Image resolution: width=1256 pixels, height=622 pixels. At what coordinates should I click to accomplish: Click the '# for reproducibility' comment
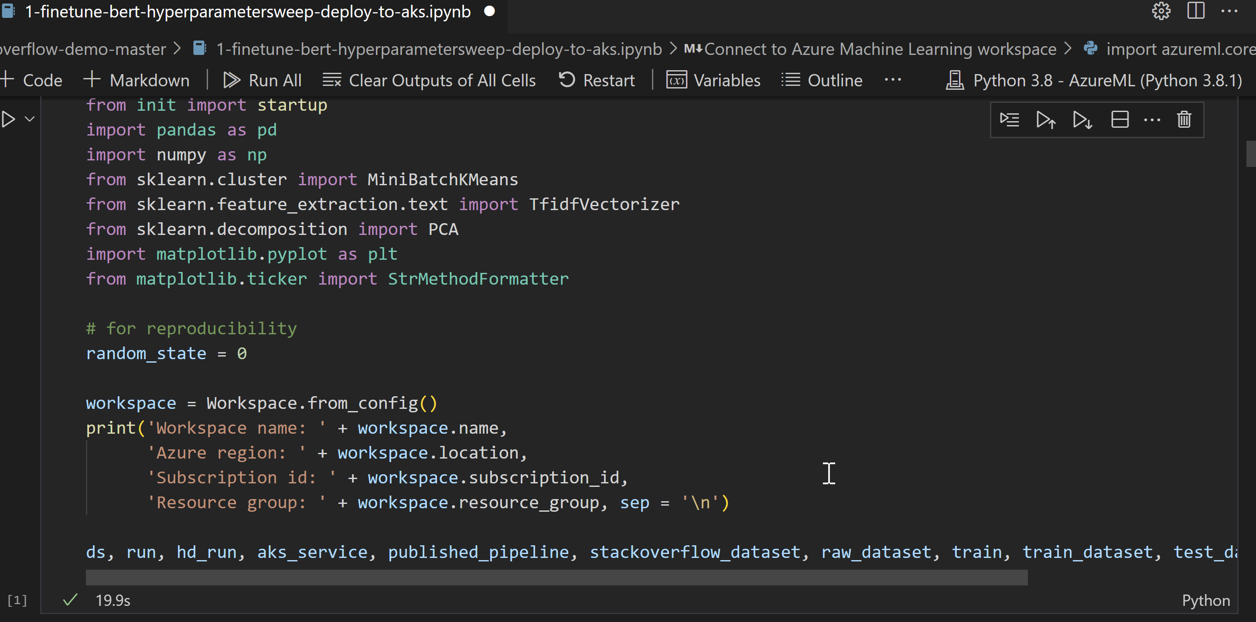pyautogui.click(x=191, y=328)
